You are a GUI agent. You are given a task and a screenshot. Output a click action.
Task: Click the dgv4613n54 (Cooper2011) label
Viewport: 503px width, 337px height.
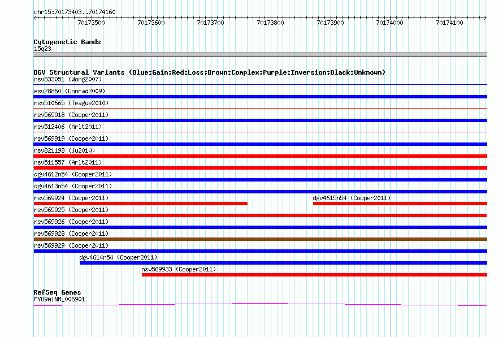[x=73, y=186]
